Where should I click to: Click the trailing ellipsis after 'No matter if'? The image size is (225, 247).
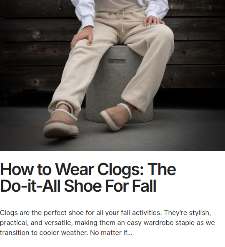130,233
